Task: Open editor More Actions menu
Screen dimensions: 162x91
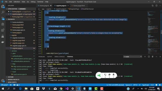Action: point(160,6)
